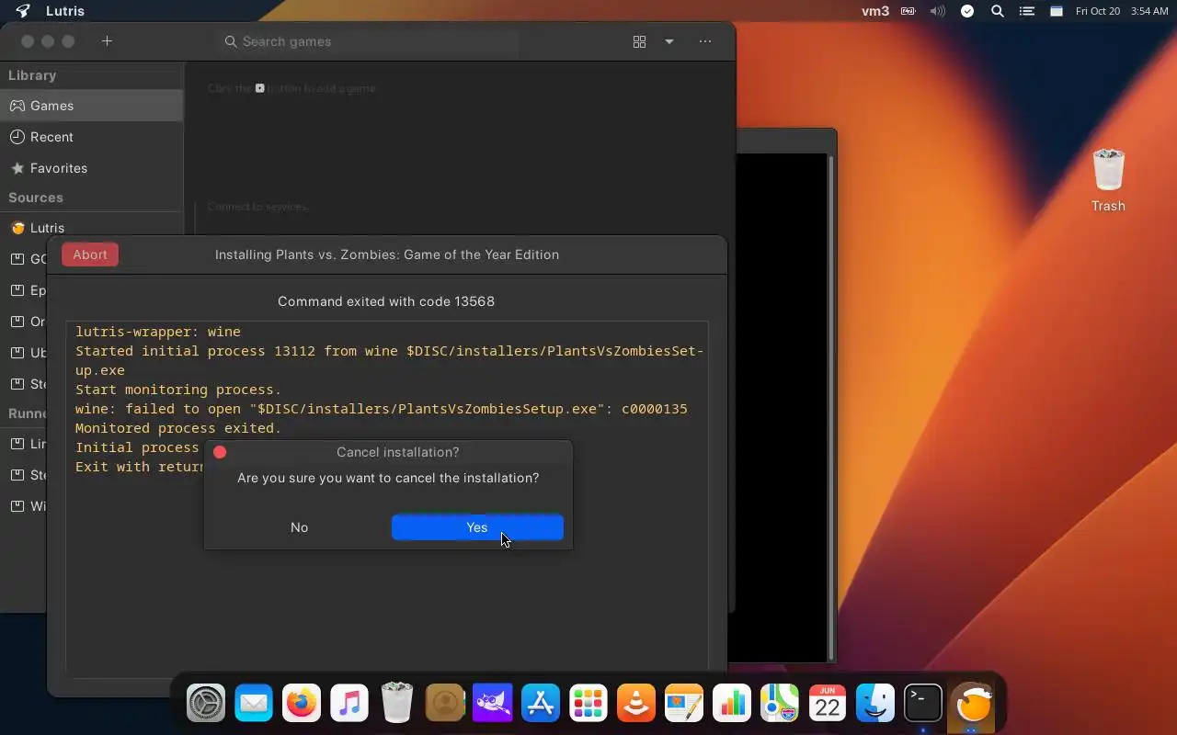1177x735 pixels.
Task: Click the rocket launcher icon in menu bar
Action: tap(23, 11)
